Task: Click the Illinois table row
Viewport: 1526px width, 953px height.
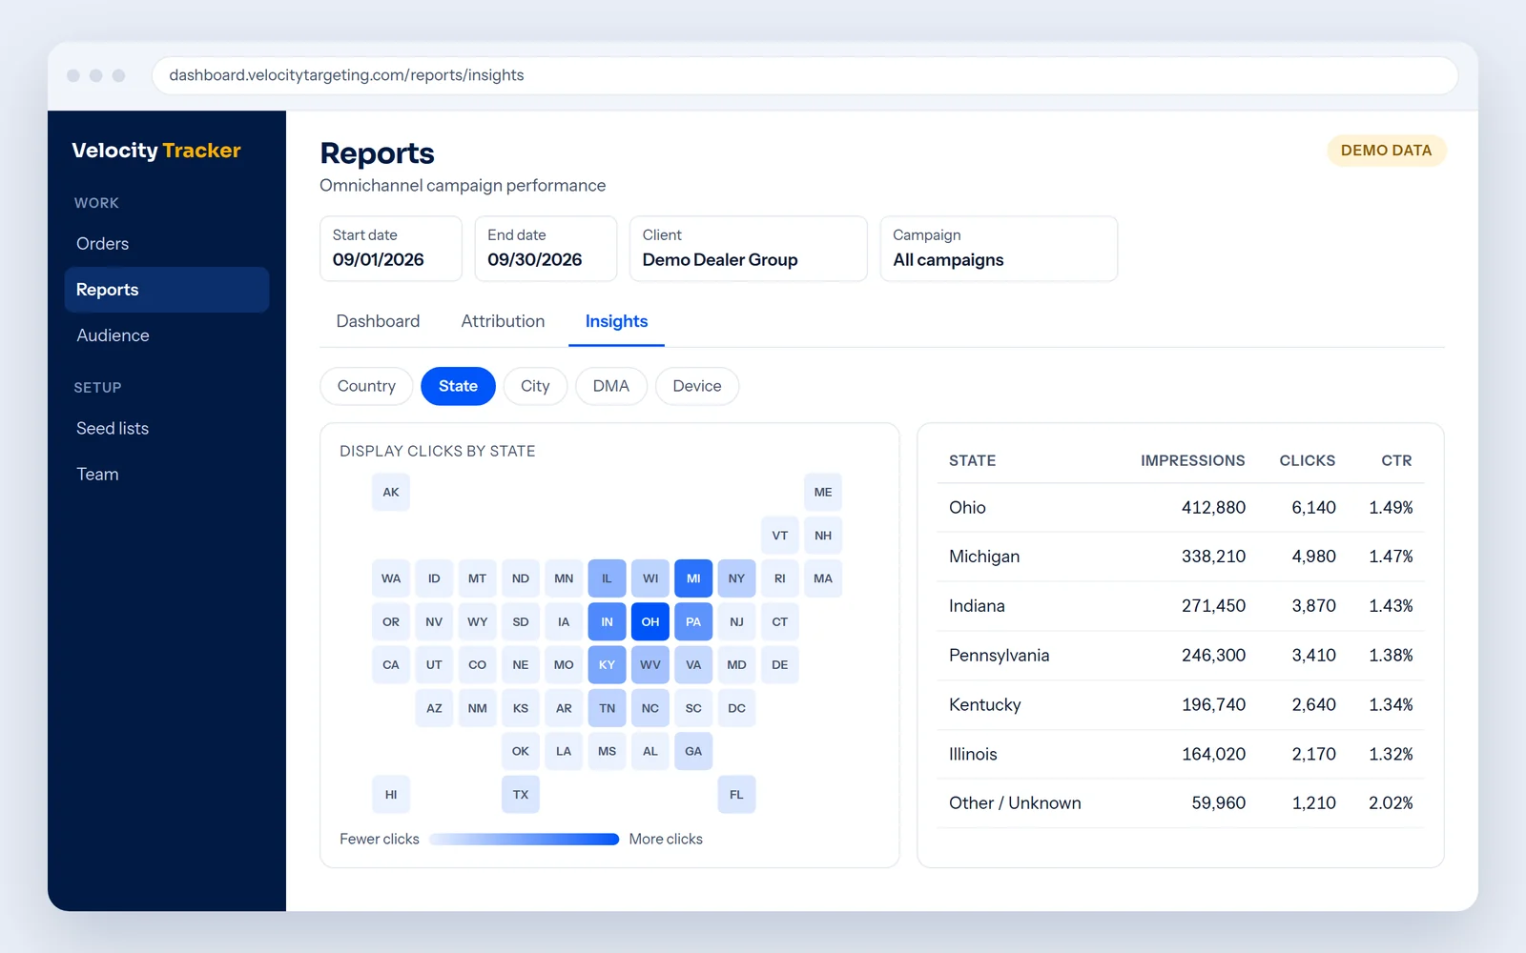Action: 1181,755
